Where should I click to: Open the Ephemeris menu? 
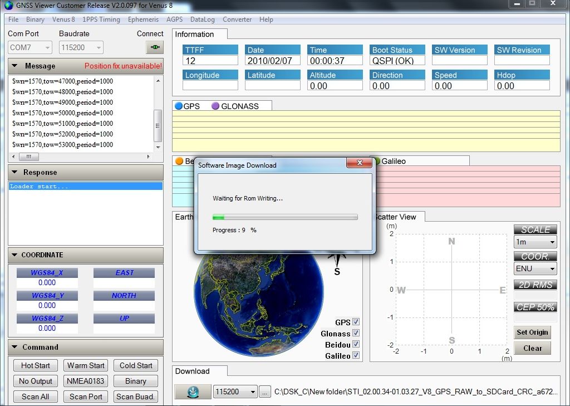tap(143, 19)
